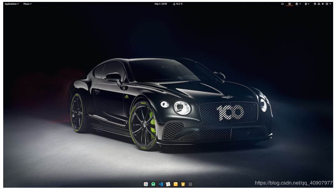Open the power system menu
Screen dimensions: 336x189
pos(327,4)
